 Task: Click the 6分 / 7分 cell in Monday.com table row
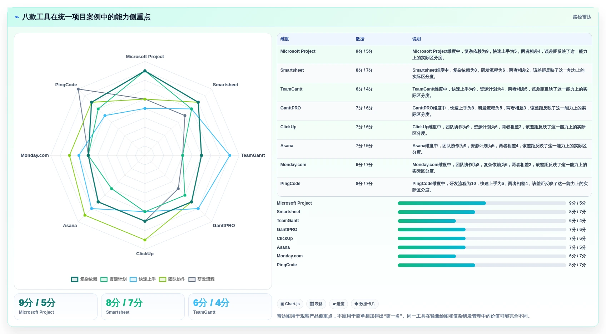364,165
